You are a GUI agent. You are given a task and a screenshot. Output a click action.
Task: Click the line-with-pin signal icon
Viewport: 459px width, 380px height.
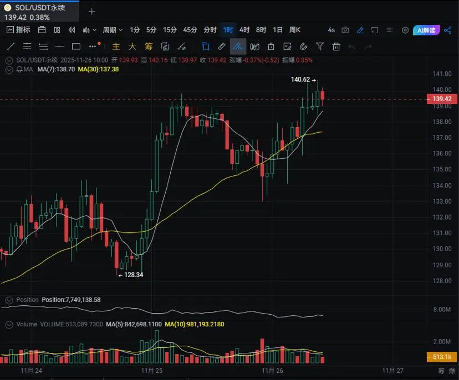(181, 46)
